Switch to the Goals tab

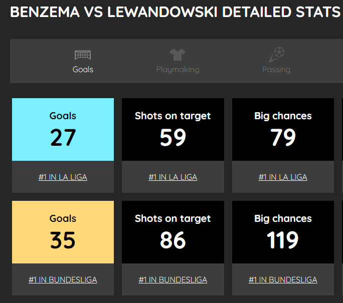pos(83,61)
